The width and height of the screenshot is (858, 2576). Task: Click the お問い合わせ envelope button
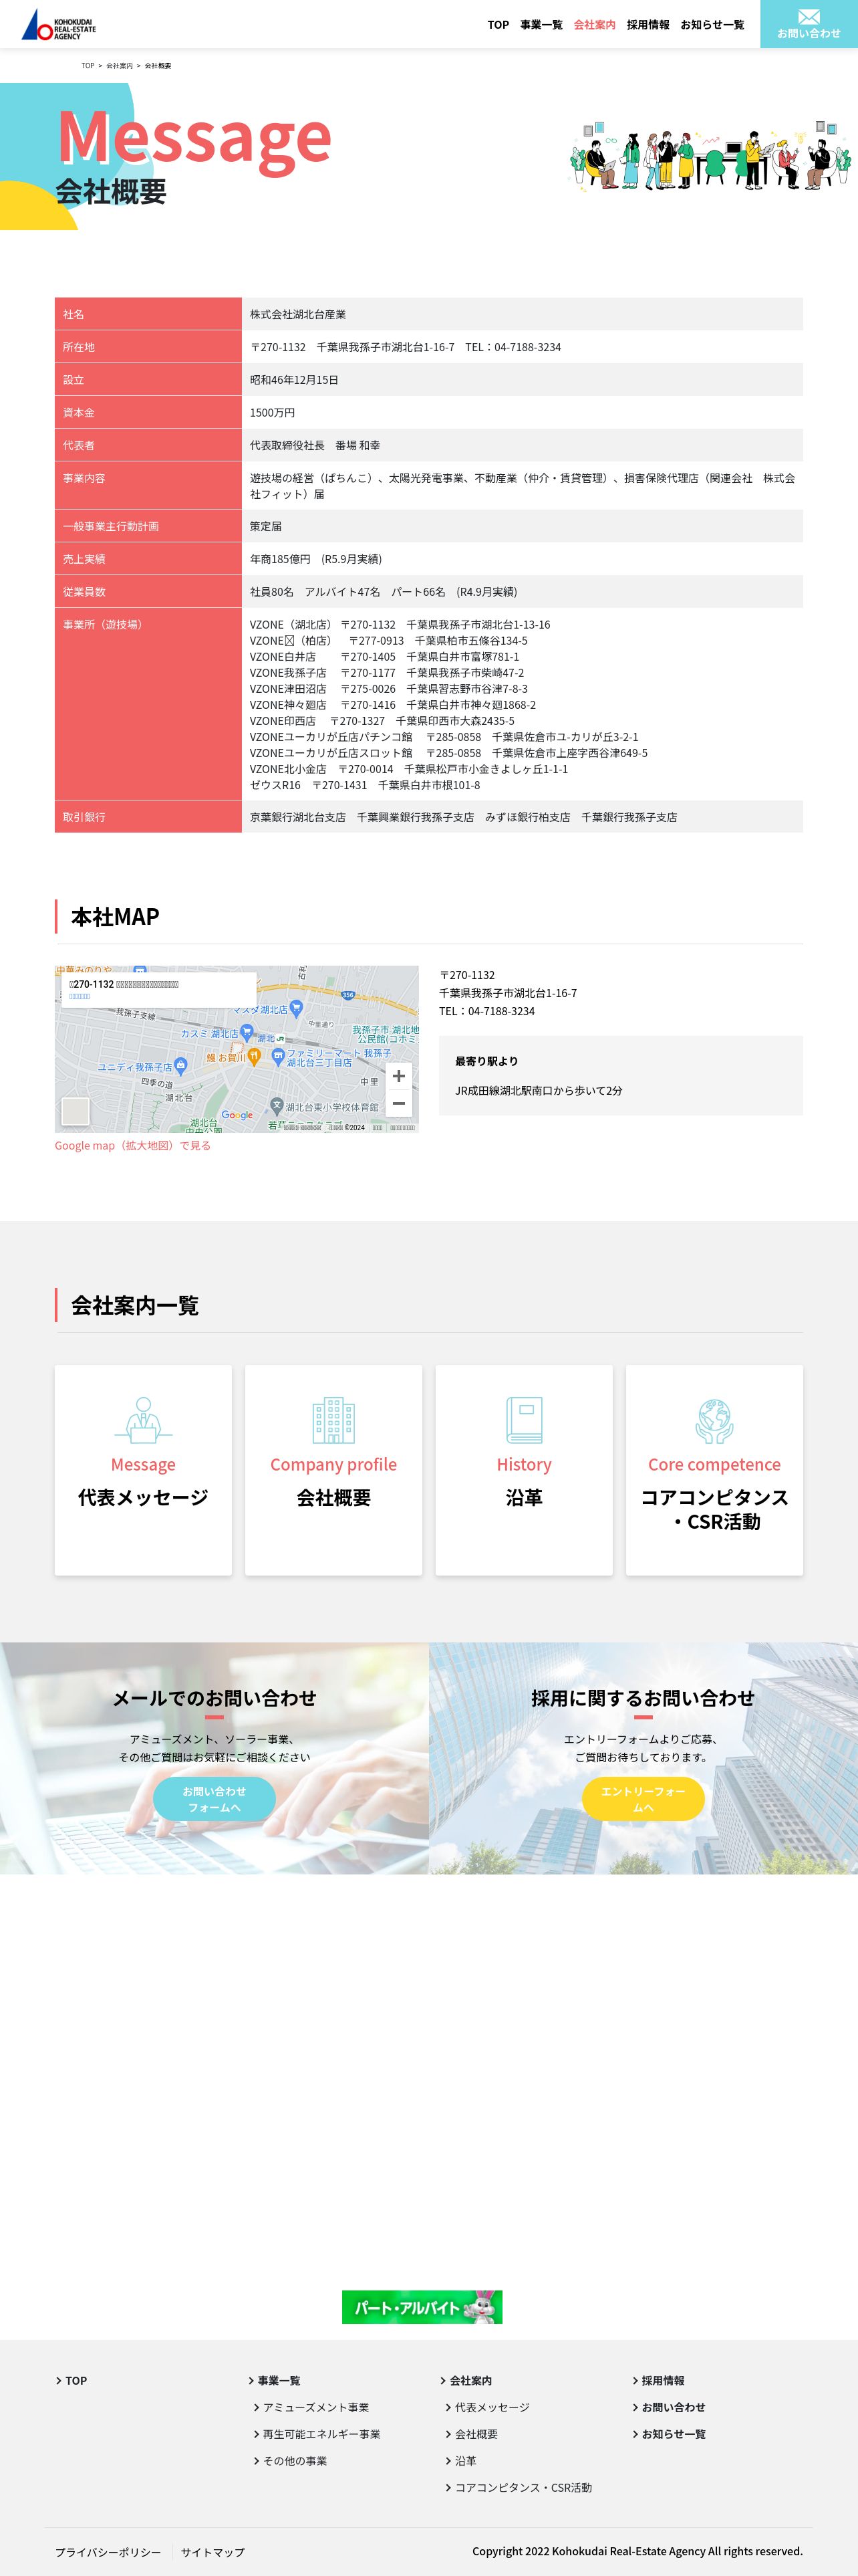coord(809,24)
